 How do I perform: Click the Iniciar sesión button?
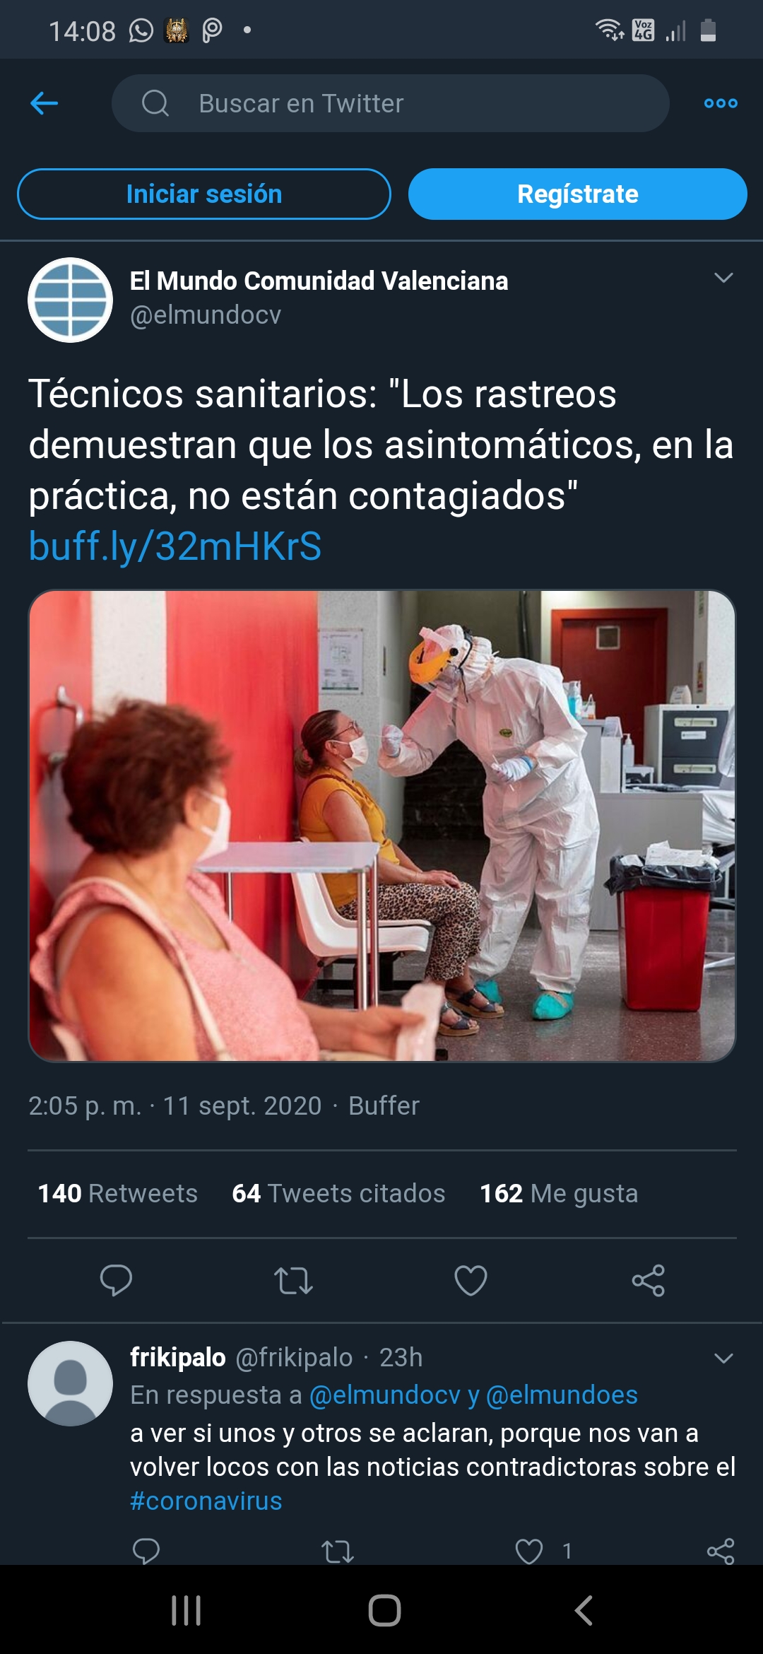[204, 194]
